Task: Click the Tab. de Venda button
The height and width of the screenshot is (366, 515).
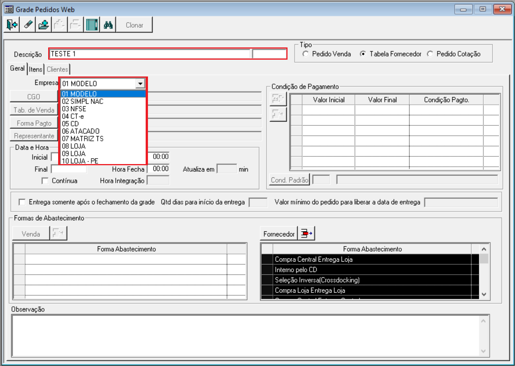Action: pyautogui.click(x=34, y=110)
